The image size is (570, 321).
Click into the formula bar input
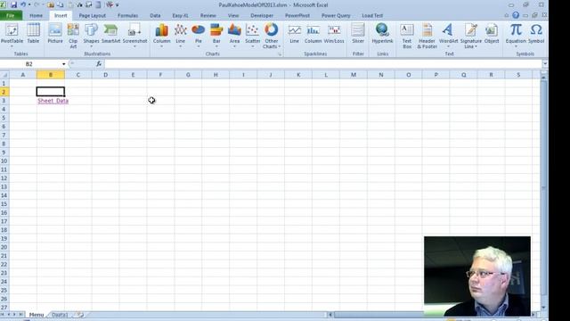pos(322,64)
